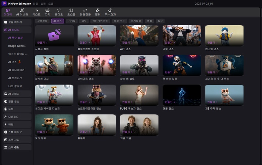The image size is (262, 165).
Task: Select the black cat with pink glasses thumbnail
Action: (139, 65)
